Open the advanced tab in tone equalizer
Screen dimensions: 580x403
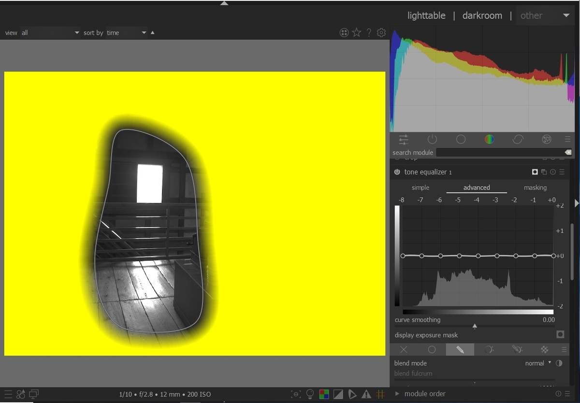(477, 187)
